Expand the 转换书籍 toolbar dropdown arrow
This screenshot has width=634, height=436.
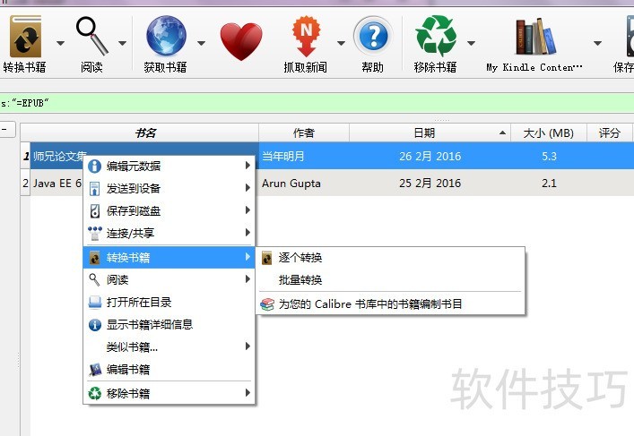pos(60,42)
